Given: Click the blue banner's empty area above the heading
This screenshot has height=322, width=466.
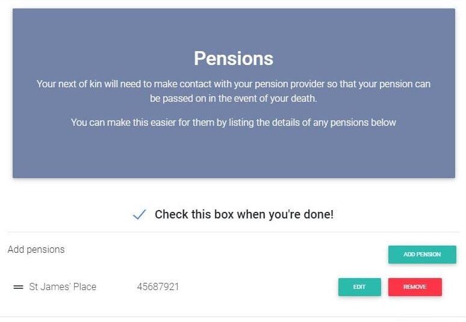Looking at the screenshot, I should (233, 27).
